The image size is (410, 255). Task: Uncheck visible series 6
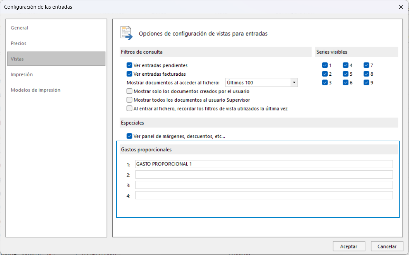345,83
